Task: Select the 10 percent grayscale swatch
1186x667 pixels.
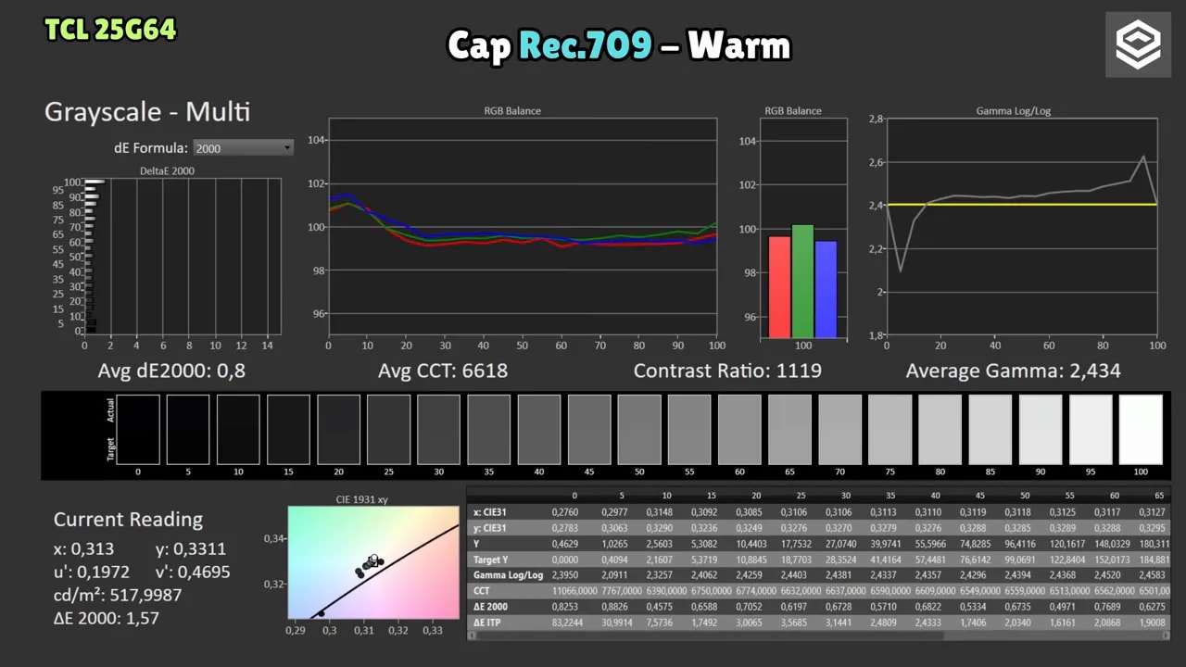Action: pyautogui.click(x=238, y=429)
